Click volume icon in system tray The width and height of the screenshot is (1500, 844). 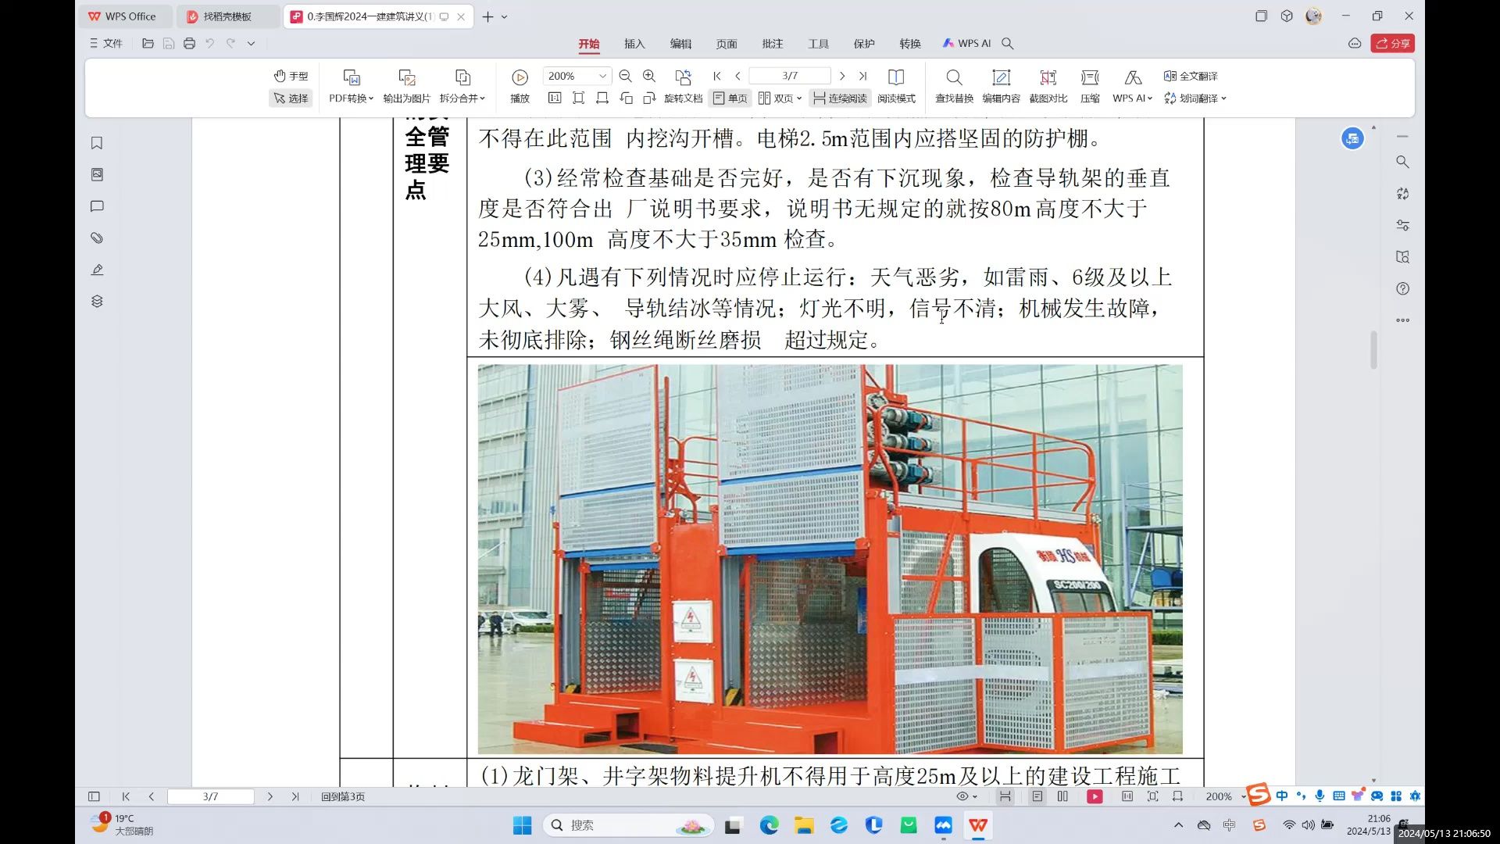click(x=1308, y=825)
